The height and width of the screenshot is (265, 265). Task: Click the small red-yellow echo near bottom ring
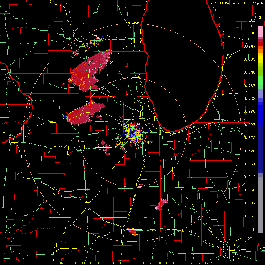coord(132,231)
